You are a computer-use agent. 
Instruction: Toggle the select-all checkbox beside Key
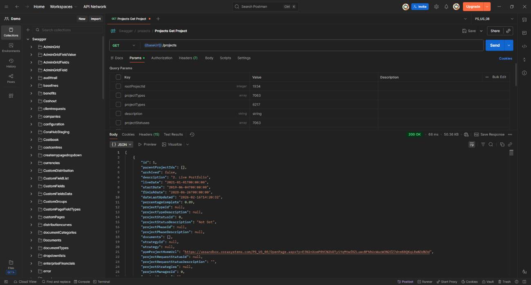pyautogui.click(x=118, y=77)
